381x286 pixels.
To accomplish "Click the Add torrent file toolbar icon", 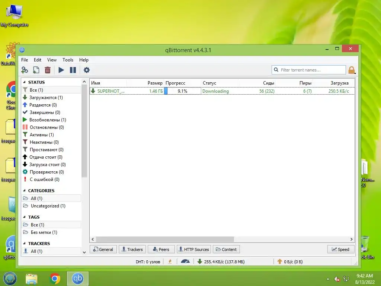I will tap(36, 70).
